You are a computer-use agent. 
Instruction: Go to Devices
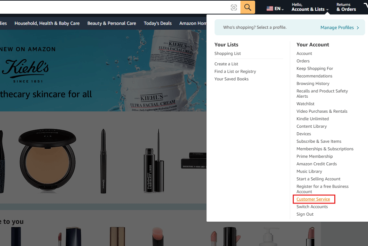point(304,134)
